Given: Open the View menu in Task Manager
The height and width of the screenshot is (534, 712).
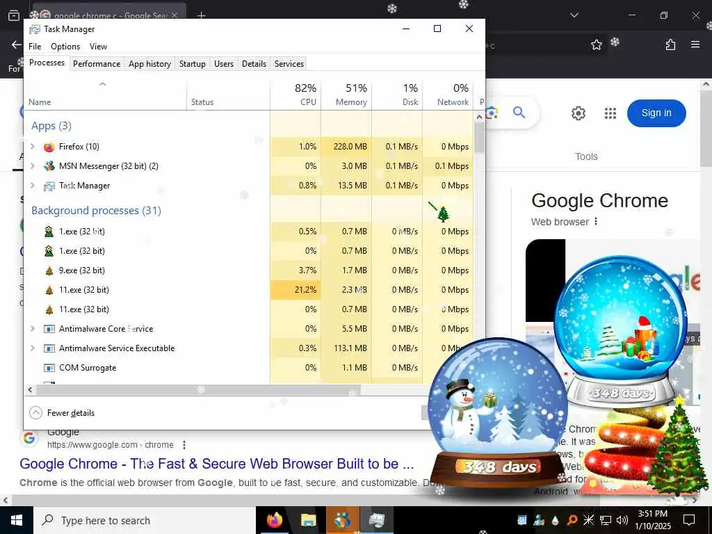Looking at the screenshot, I should (98, 47).
